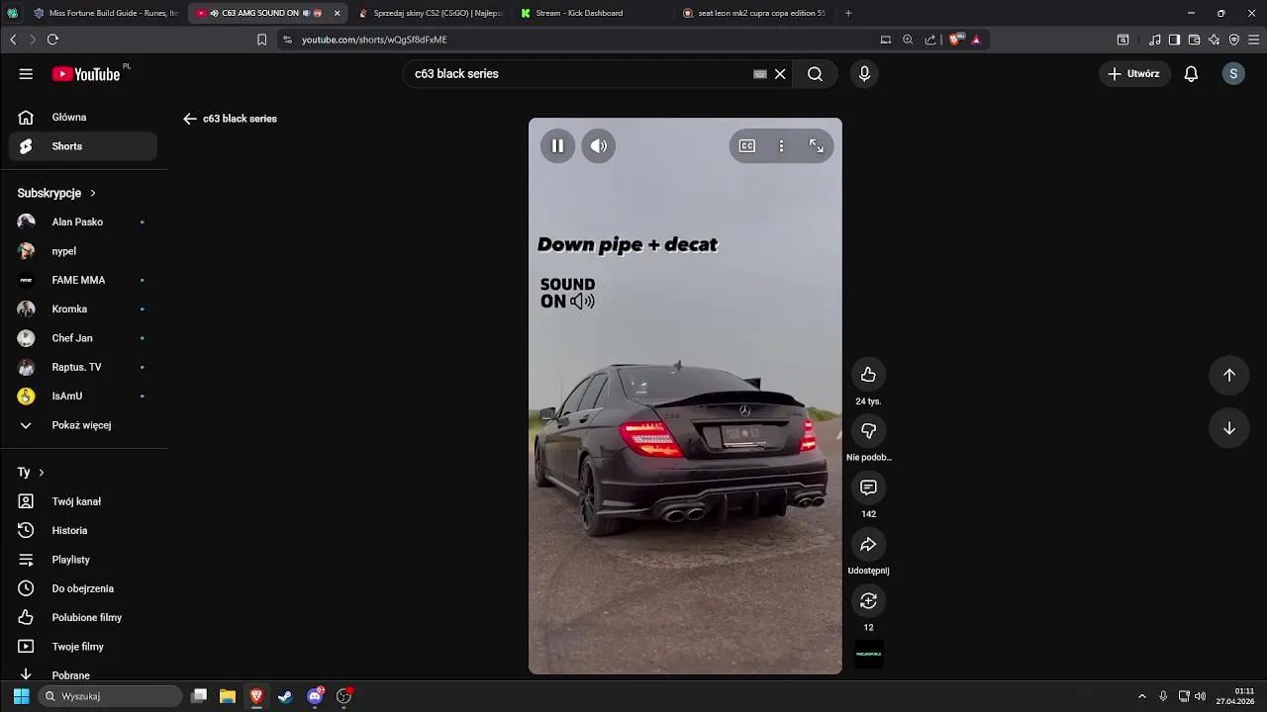Image resolution: width=1267 pixels, height=712 pixels.
Task: Go to the YouTube home logo
Action: point(86,74)
